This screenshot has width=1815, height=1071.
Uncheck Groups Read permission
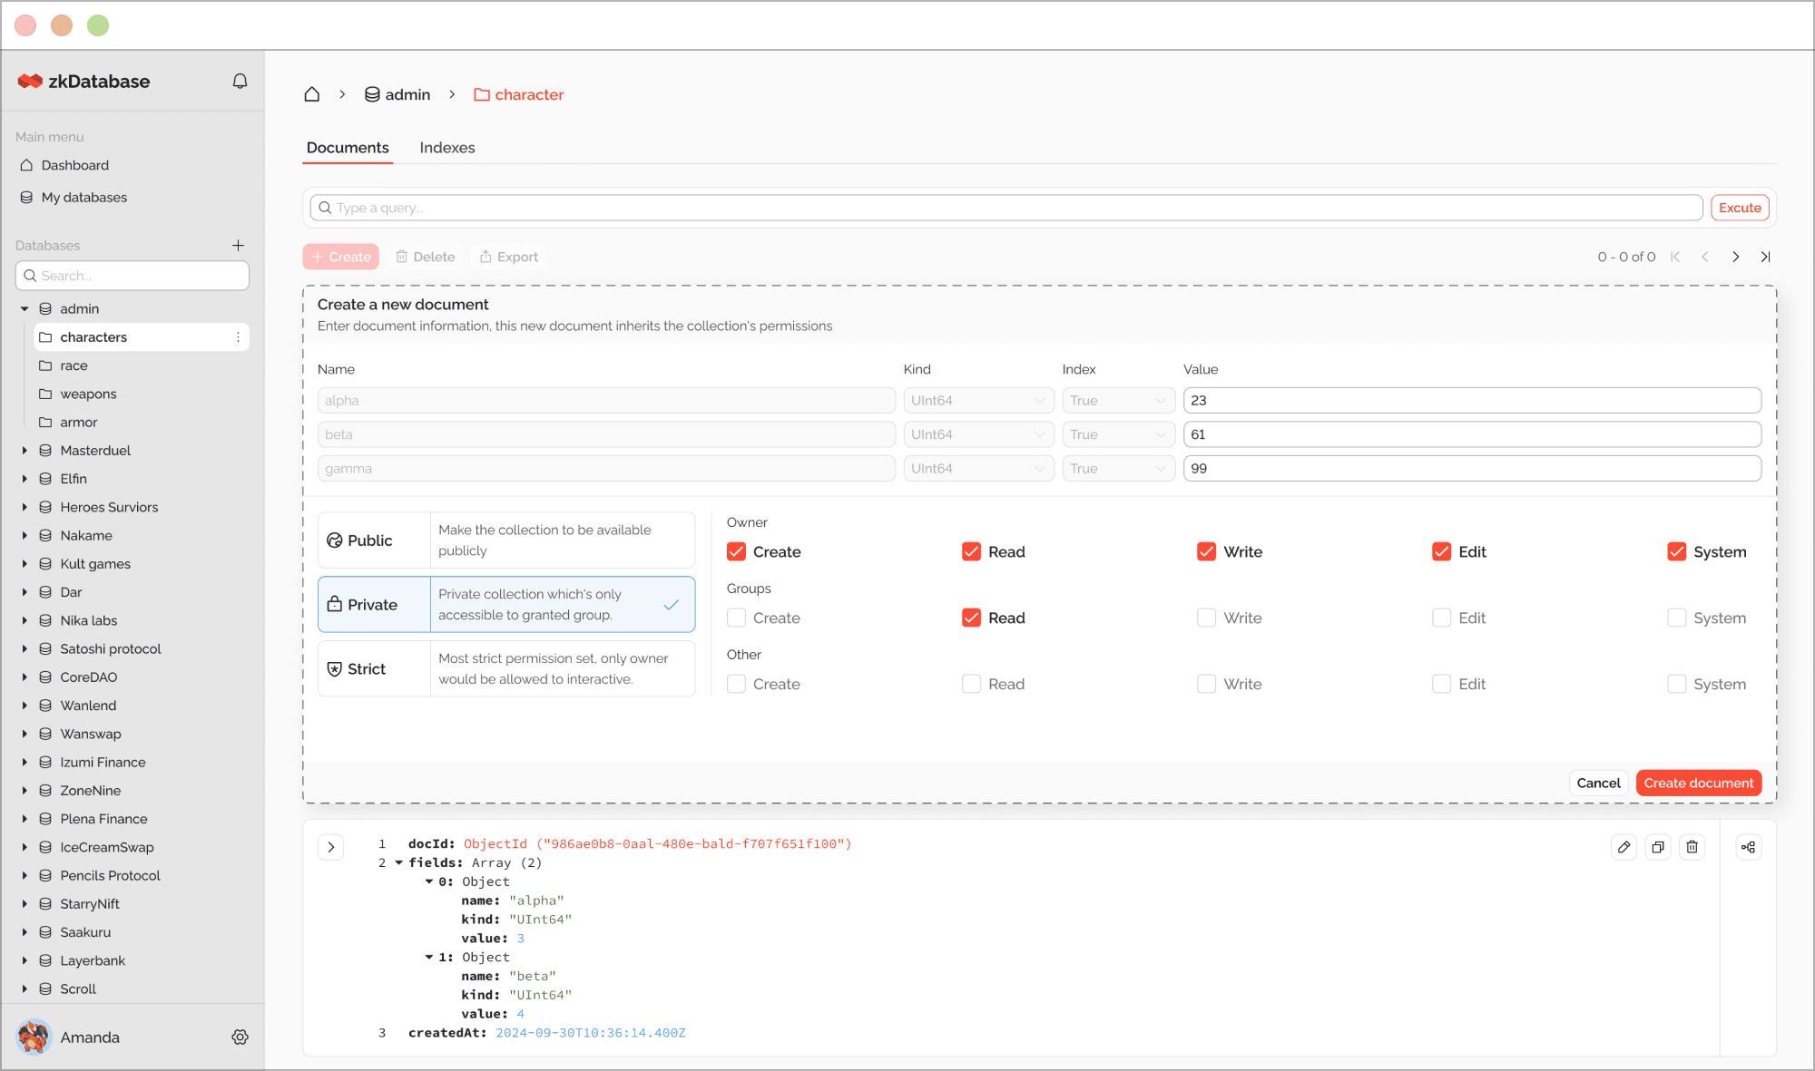pyautogui.click(x=971, y=618)
